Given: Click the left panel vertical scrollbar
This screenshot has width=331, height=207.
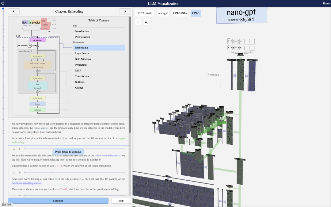Looking at the screenshot, I should [130, 75].
